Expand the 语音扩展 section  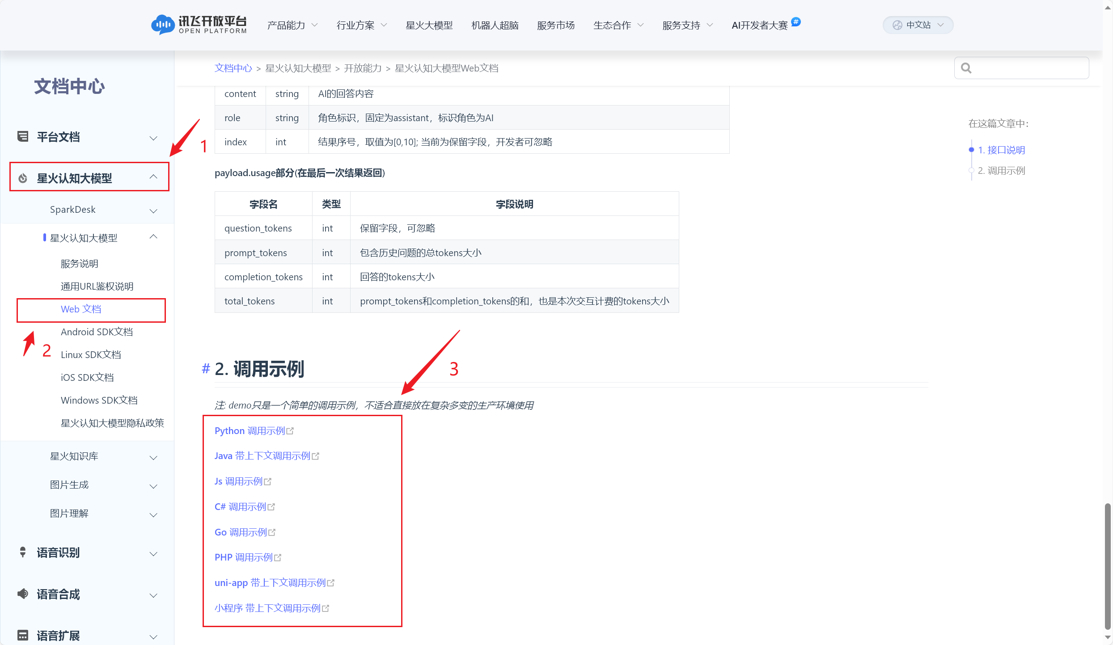153,637
